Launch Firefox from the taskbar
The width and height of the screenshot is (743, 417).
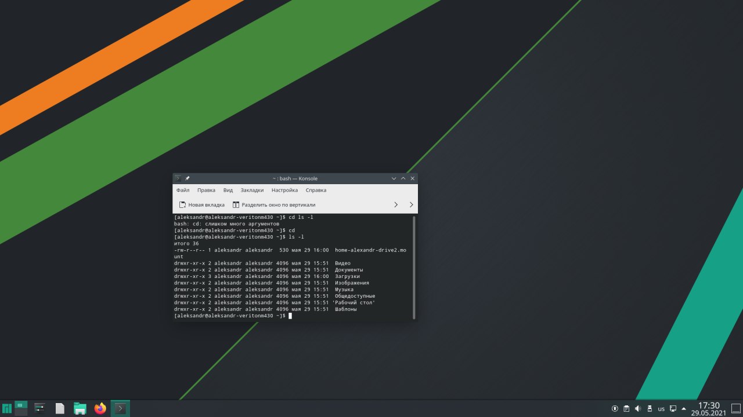[100, 408]
